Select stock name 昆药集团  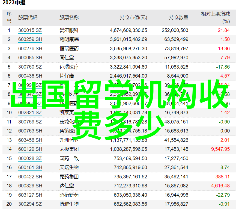(x=69, y=177)
